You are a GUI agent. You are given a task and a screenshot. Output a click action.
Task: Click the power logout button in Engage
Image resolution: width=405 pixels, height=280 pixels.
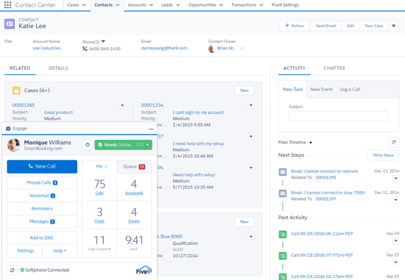[88, 145]
